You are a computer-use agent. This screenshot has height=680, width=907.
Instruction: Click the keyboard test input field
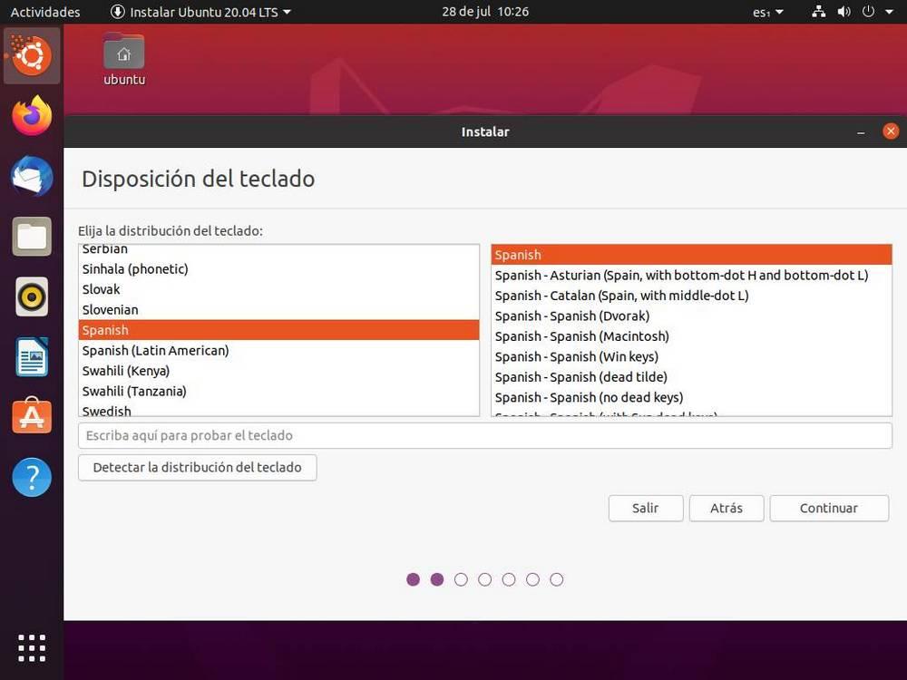tap(485, 435)
